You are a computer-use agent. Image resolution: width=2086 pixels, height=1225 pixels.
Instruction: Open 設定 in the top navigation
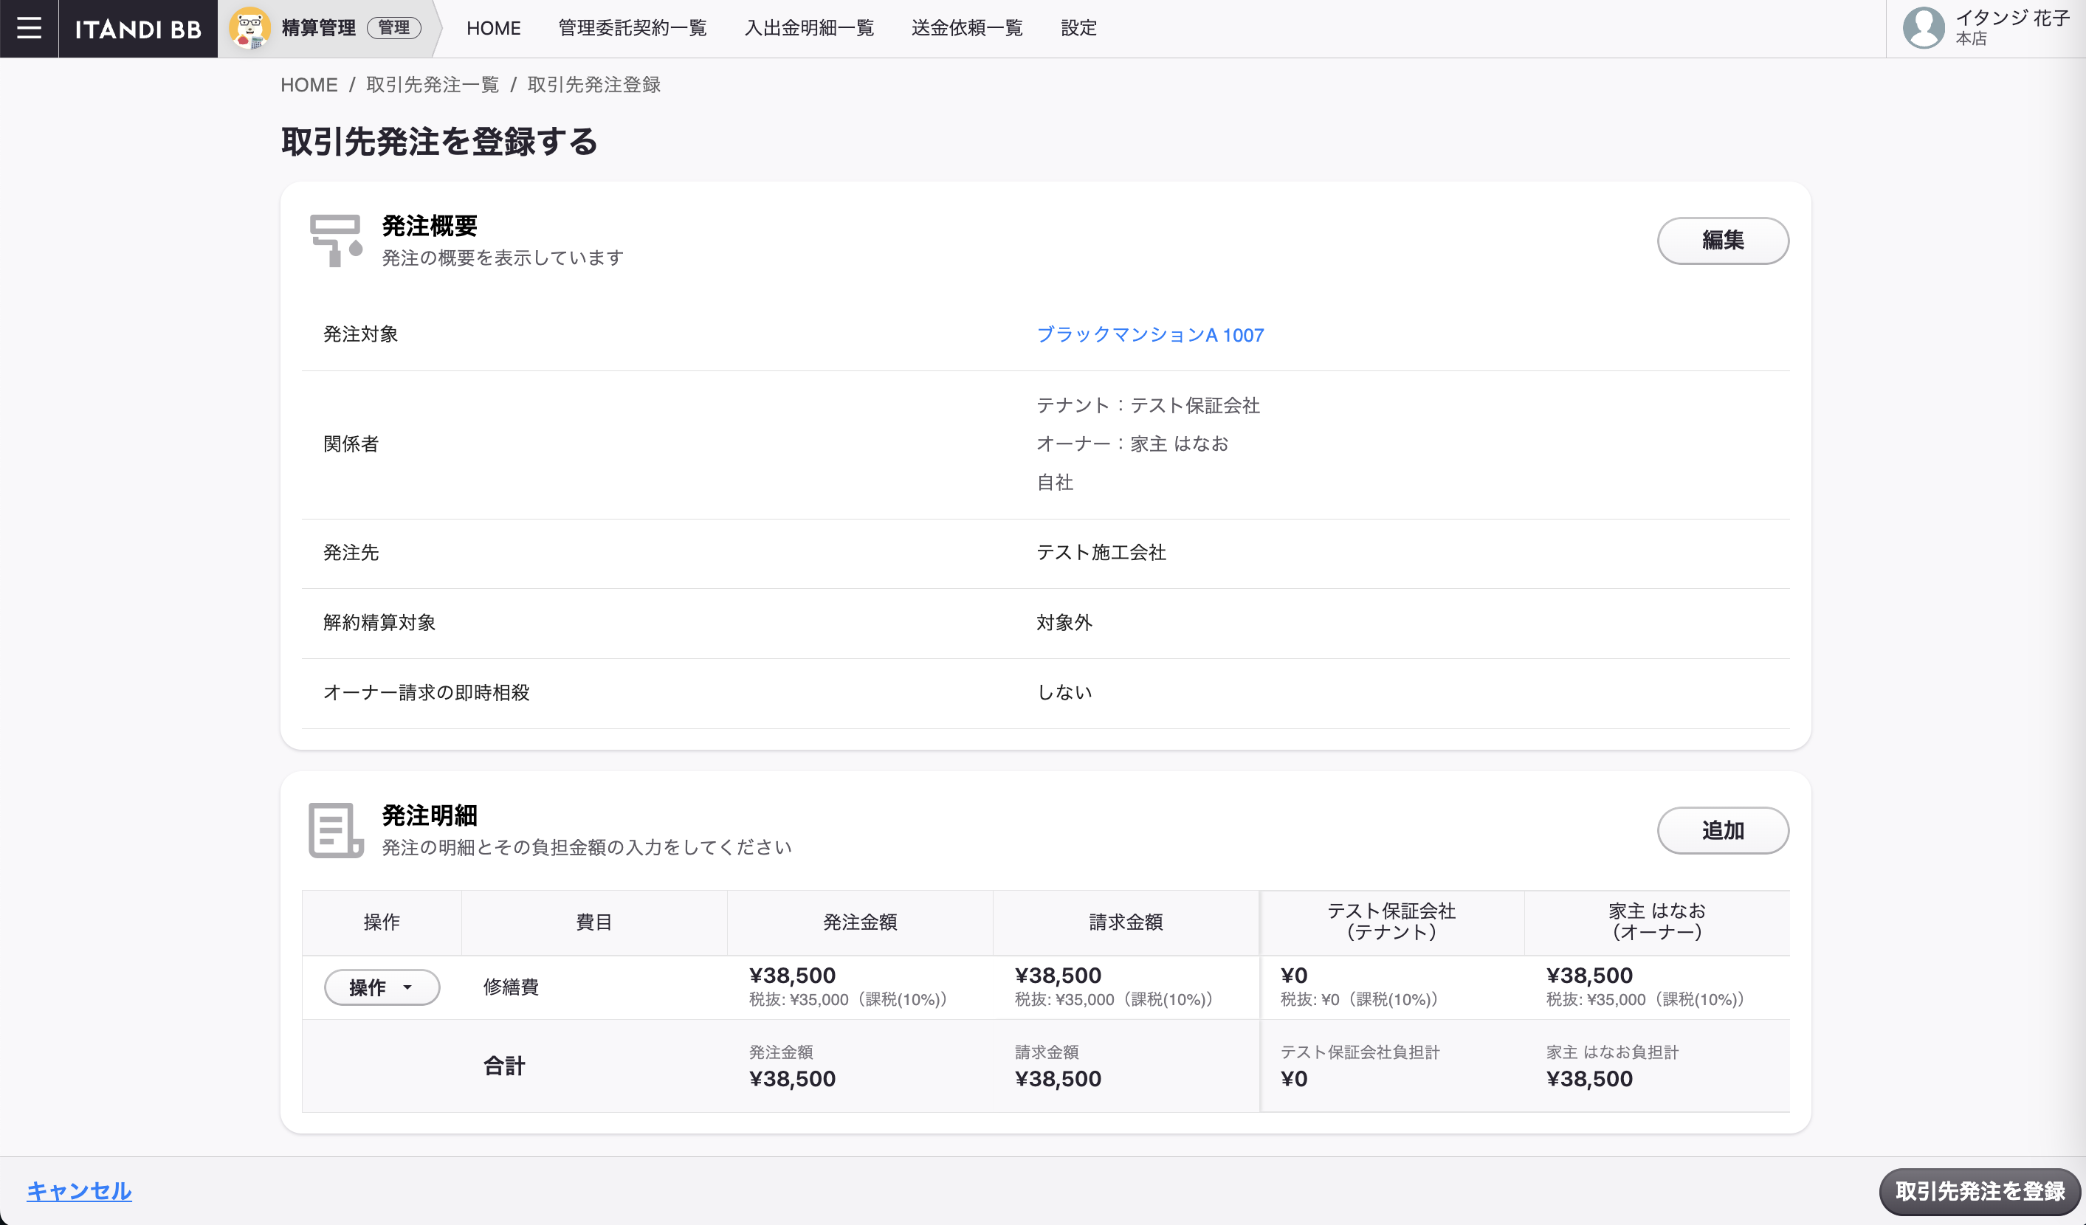tap(1078, 28)
